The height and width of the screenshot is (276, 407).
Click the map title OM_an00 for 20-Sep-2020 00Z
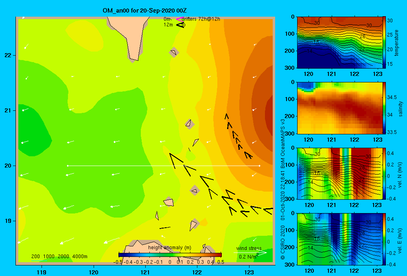(144, 11)
